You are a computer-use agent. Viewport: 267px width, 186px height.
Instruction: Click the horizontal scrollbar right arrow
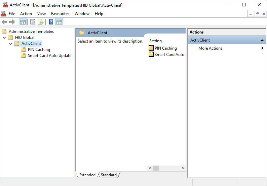tap(183, 168)
